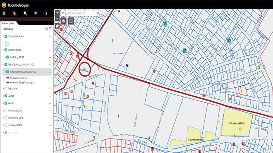The image size is (273, 153).
Task: Click the large yellow TOPLANMA MERKEZI area
Action: 237,122
